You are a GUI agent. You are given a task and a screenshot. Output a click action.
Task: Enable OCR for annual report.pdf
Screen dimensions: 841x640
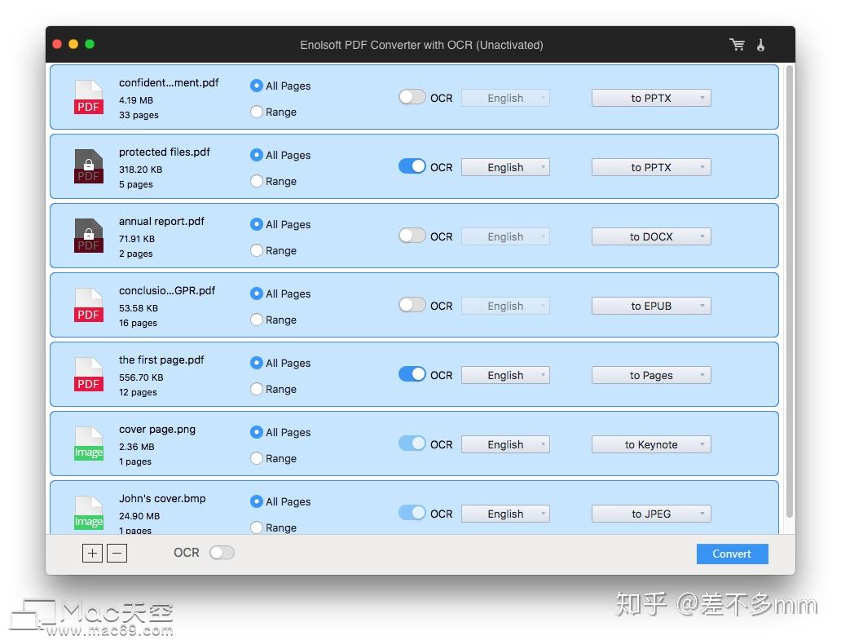[412, 236]
